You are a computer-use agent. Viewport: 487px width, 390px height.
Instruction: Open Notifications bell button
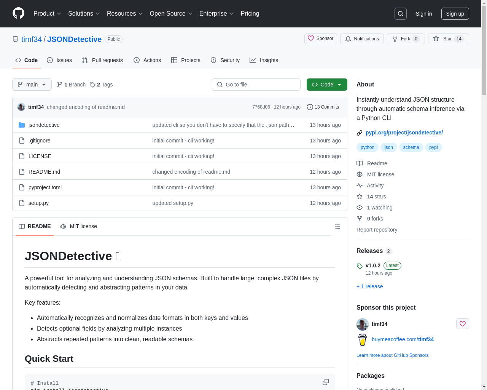click(x=362, y=39)
